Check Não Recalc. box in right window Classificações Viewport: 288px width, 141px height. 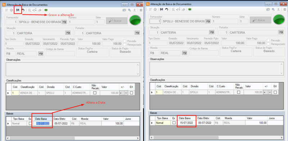239,92
